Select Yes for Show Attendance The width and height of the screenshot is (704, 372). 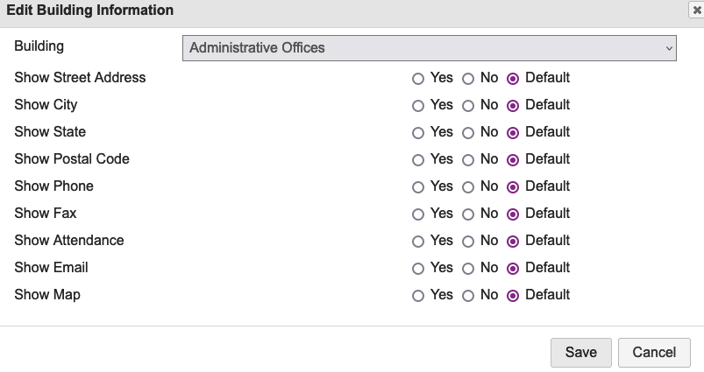418,241
